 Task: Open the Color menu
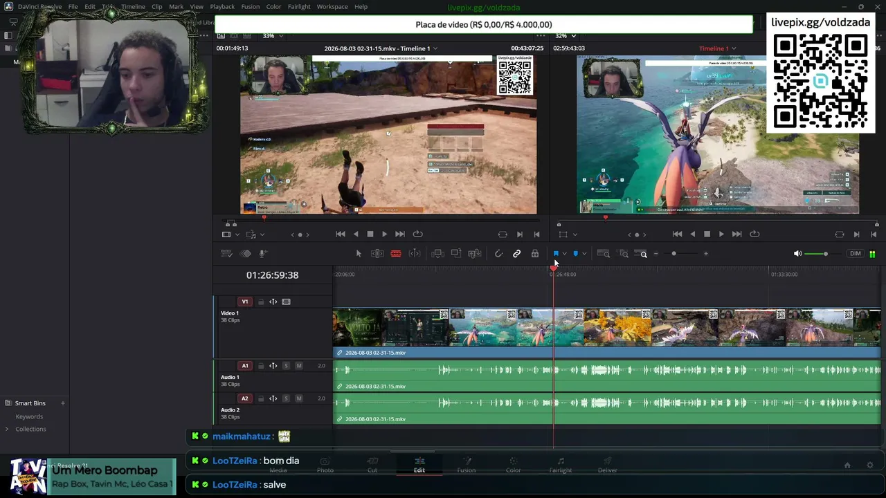[x=274, y=7]
